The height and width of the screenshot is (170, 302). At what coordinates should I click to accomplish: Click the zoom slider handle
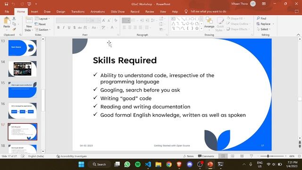[268, 156]
